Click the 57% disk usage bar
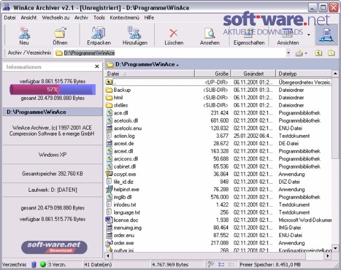341x270 pixels. point(53,90)
